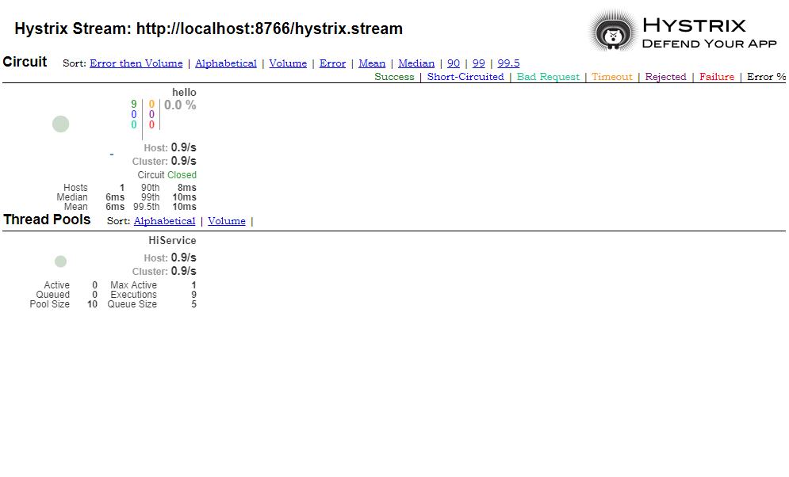
Task: Click the HiService thread pool name
Action: click(172, 241)
